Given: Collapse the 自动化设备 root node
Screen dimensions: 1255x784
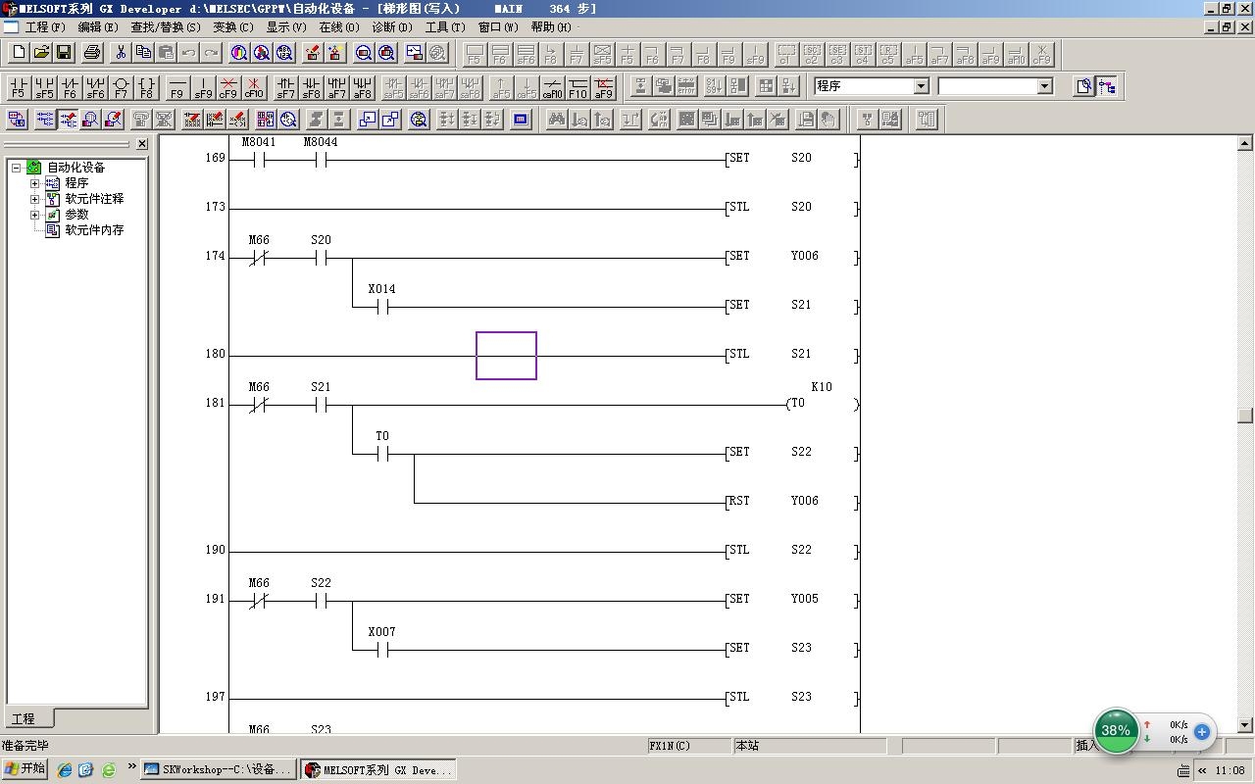Looking at the screenshot, I should pyautogui.click(x=17, y=168).
